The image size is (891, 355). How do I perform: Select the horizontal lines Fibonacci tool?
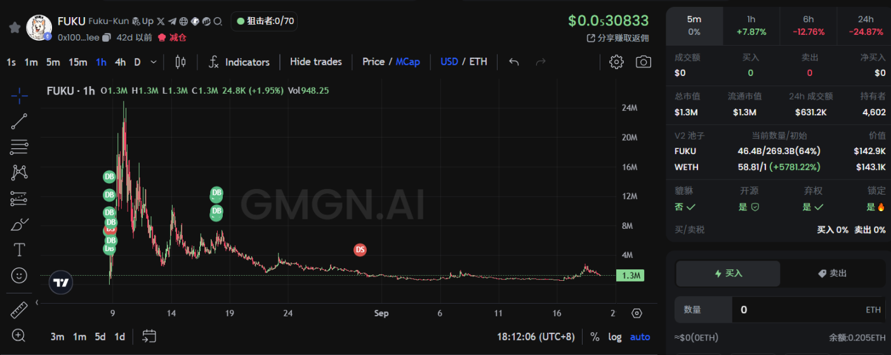pyautogui.click(x=20, y=147)
